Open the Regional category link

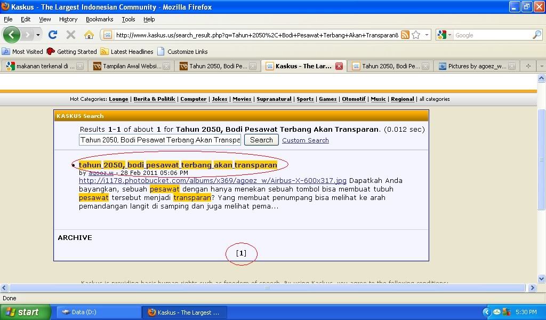click(402, 99)
